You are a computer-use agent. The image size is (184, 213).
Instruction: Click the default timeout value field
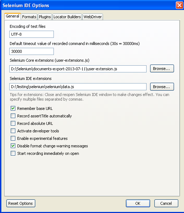point(31,51)
